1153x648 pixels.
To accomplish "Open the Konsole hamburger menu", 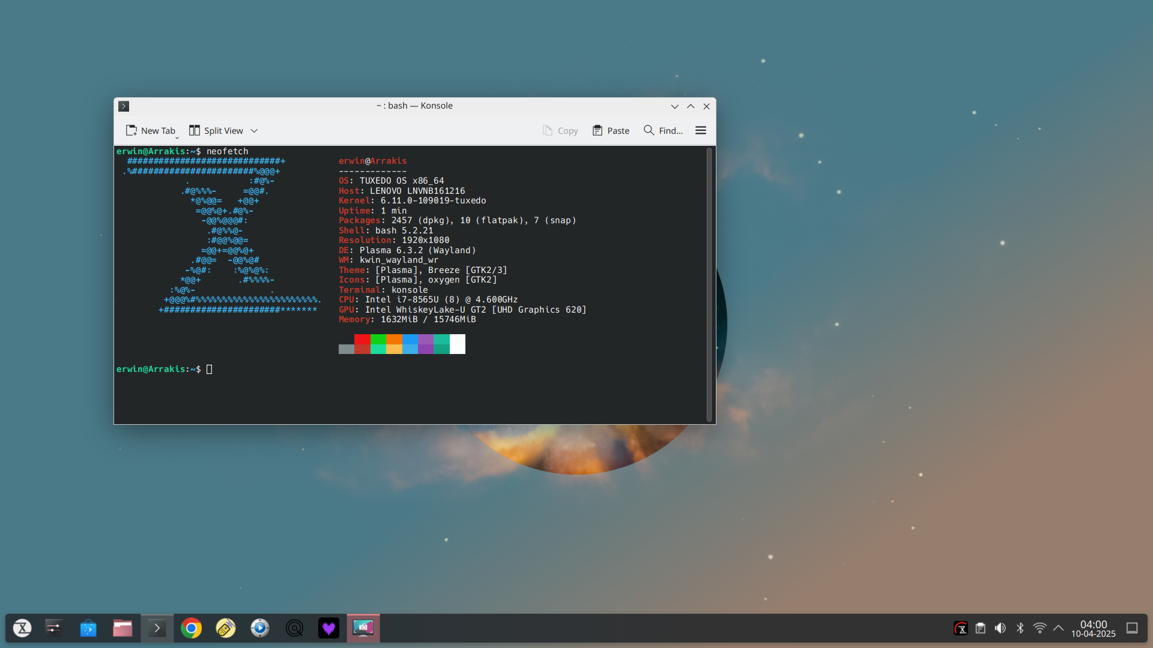I will (x=700, y=130).
